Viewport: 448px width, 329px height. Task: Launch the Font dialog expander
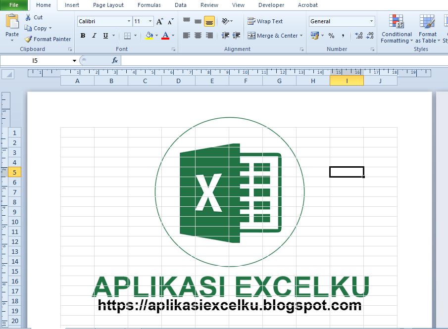pyautogui.click(x=173, y=49)
